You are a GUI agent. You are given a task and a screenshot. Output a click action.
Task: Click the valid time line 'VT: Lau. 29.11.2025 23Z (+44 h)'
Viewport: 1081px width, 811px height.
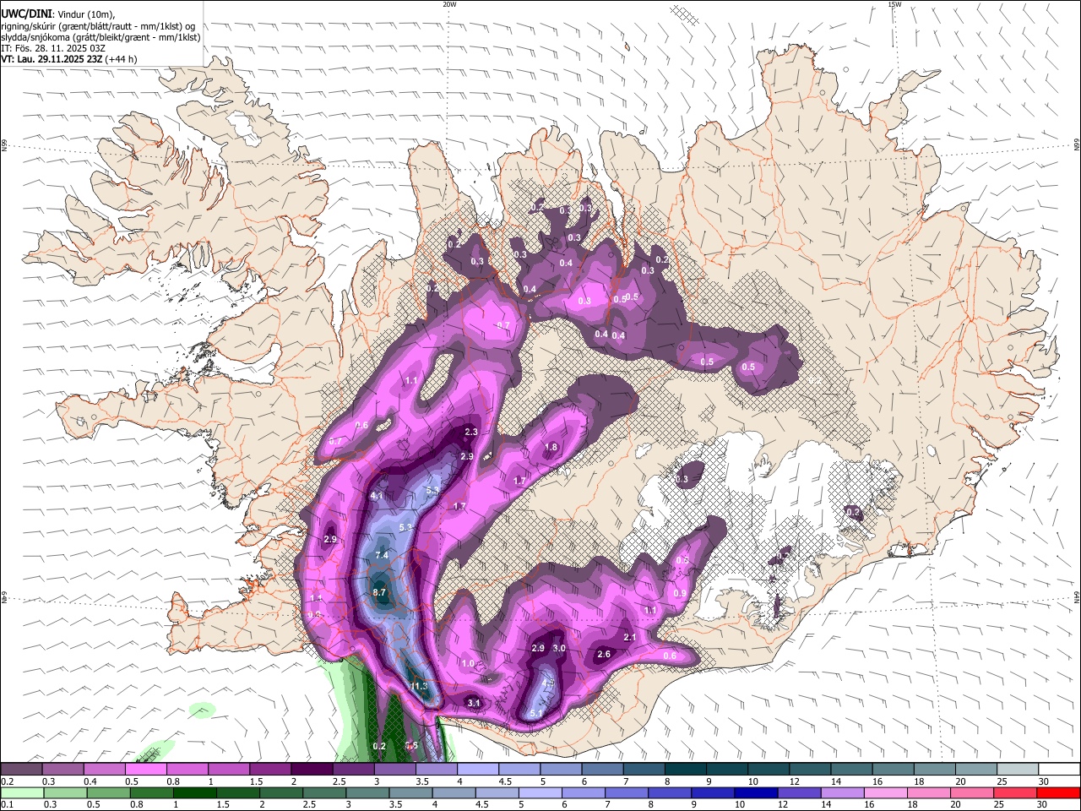tap(69, 59)
